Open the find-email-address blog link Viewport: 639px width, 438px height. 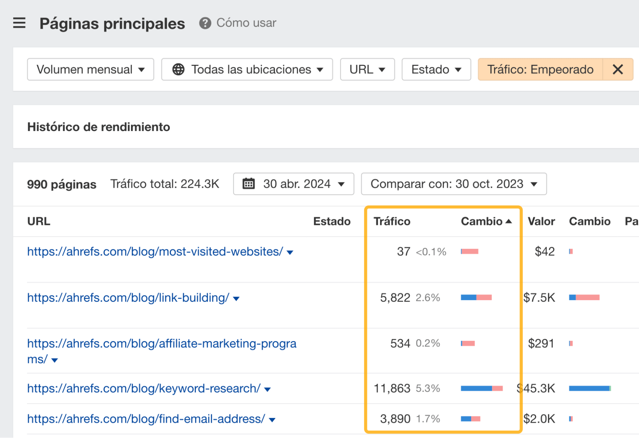(x=145, y=419)
